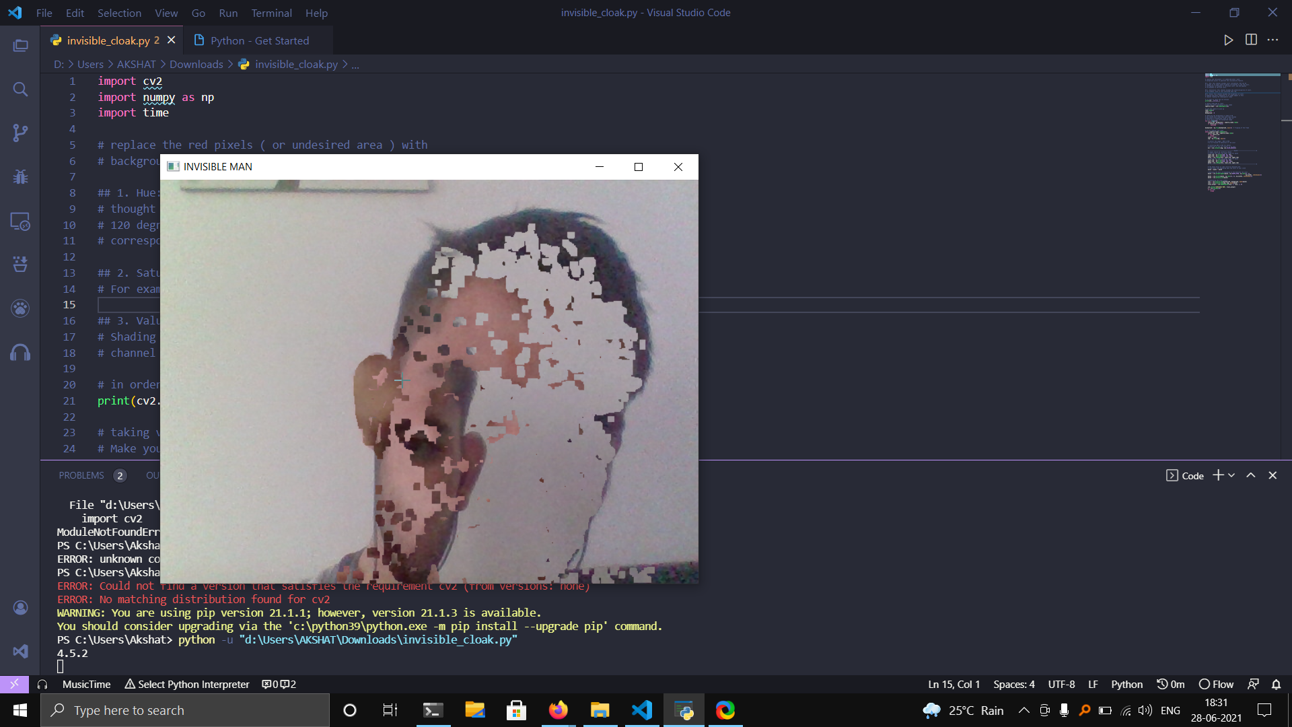Switch to the Python - Get Started tab
1292x727 pixels.
click(x=259, y=40)
